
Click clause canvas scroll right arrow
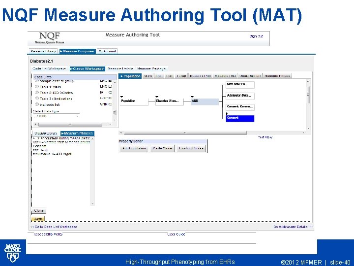(303, 133)
